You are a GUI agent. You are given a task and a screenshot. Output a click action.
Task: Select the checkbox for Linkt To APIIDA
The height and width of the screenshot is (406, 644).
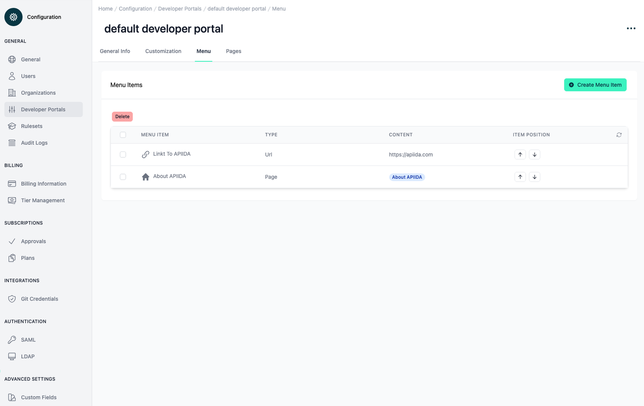(x=123, y=154)
